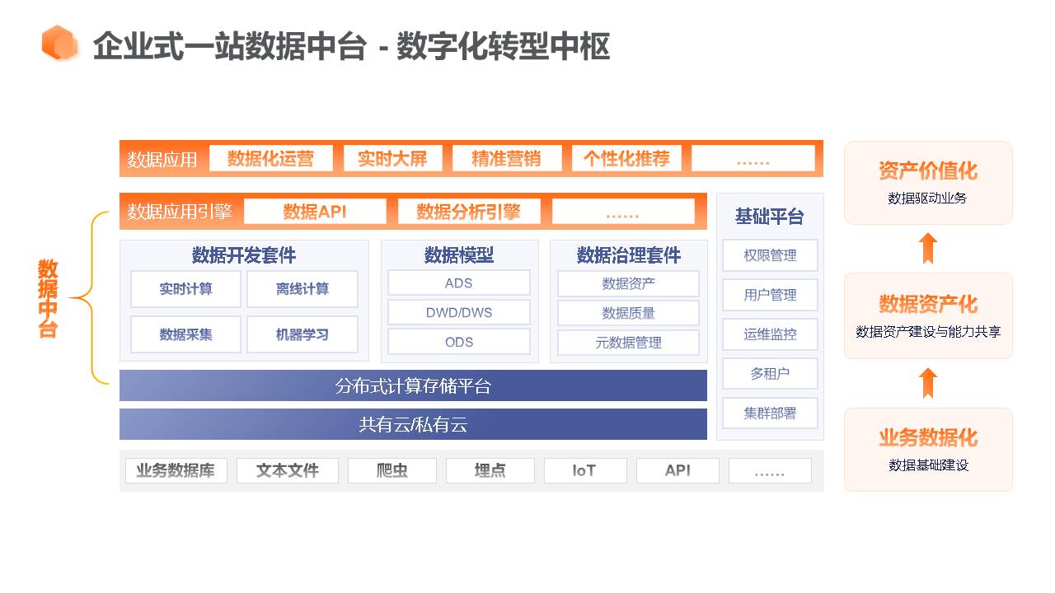Click the 数据基础建设 subtitle
This screenshot has height=593, width=1055.
coord(928,465)
